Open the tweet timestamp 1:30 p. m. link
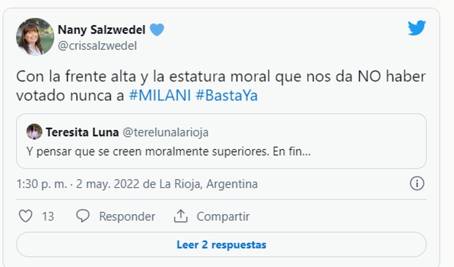The height and width of the screenshot is (267, 454). [42, 184]
